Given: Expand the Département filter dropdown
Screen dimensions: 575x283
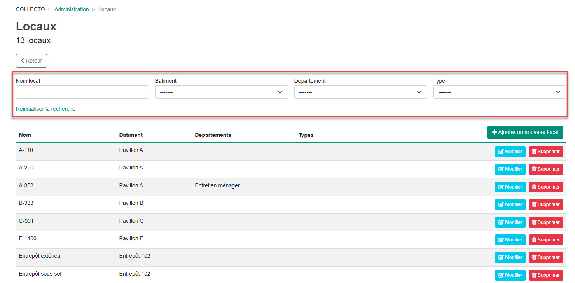Looking at the screenshot, I should (x=360, y=92).
